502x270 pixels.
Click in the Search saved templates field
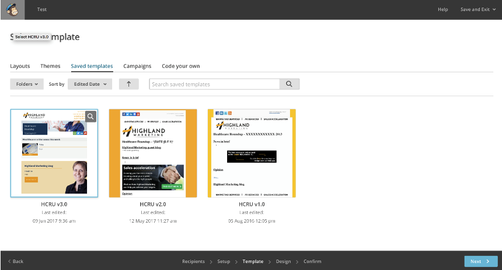pyautogui.click(x=214, y=84)
